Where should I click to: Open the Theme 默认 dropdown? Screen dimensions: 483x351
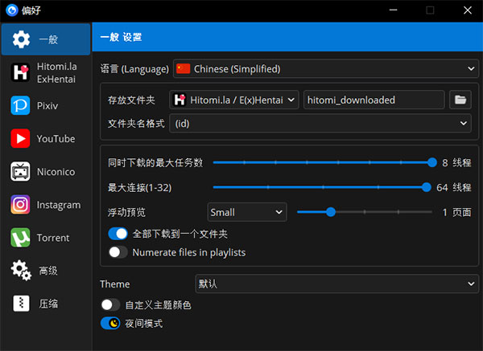click(x=336, y=284)
